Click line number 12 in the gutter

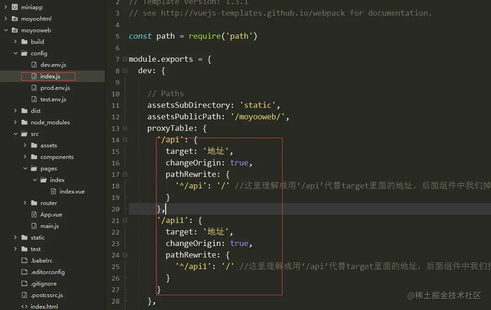point(116,117)
